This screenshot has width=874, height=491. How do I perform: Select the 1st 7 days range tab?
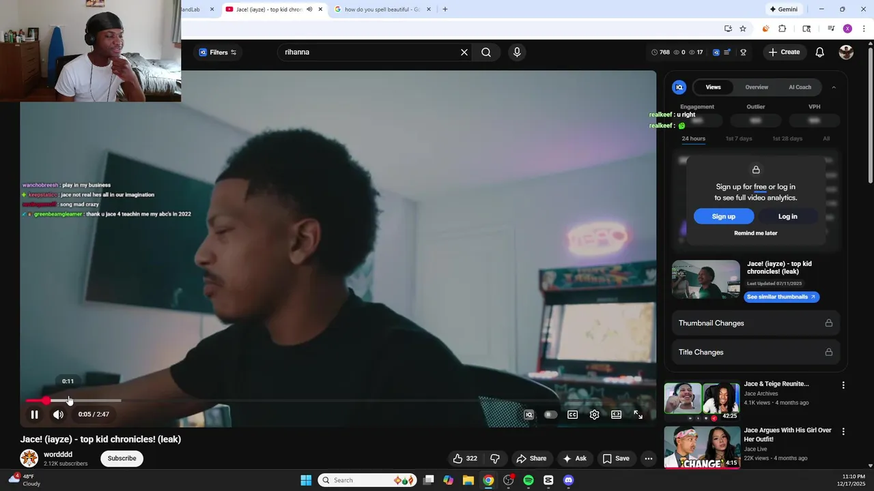[x=739, y=138]
